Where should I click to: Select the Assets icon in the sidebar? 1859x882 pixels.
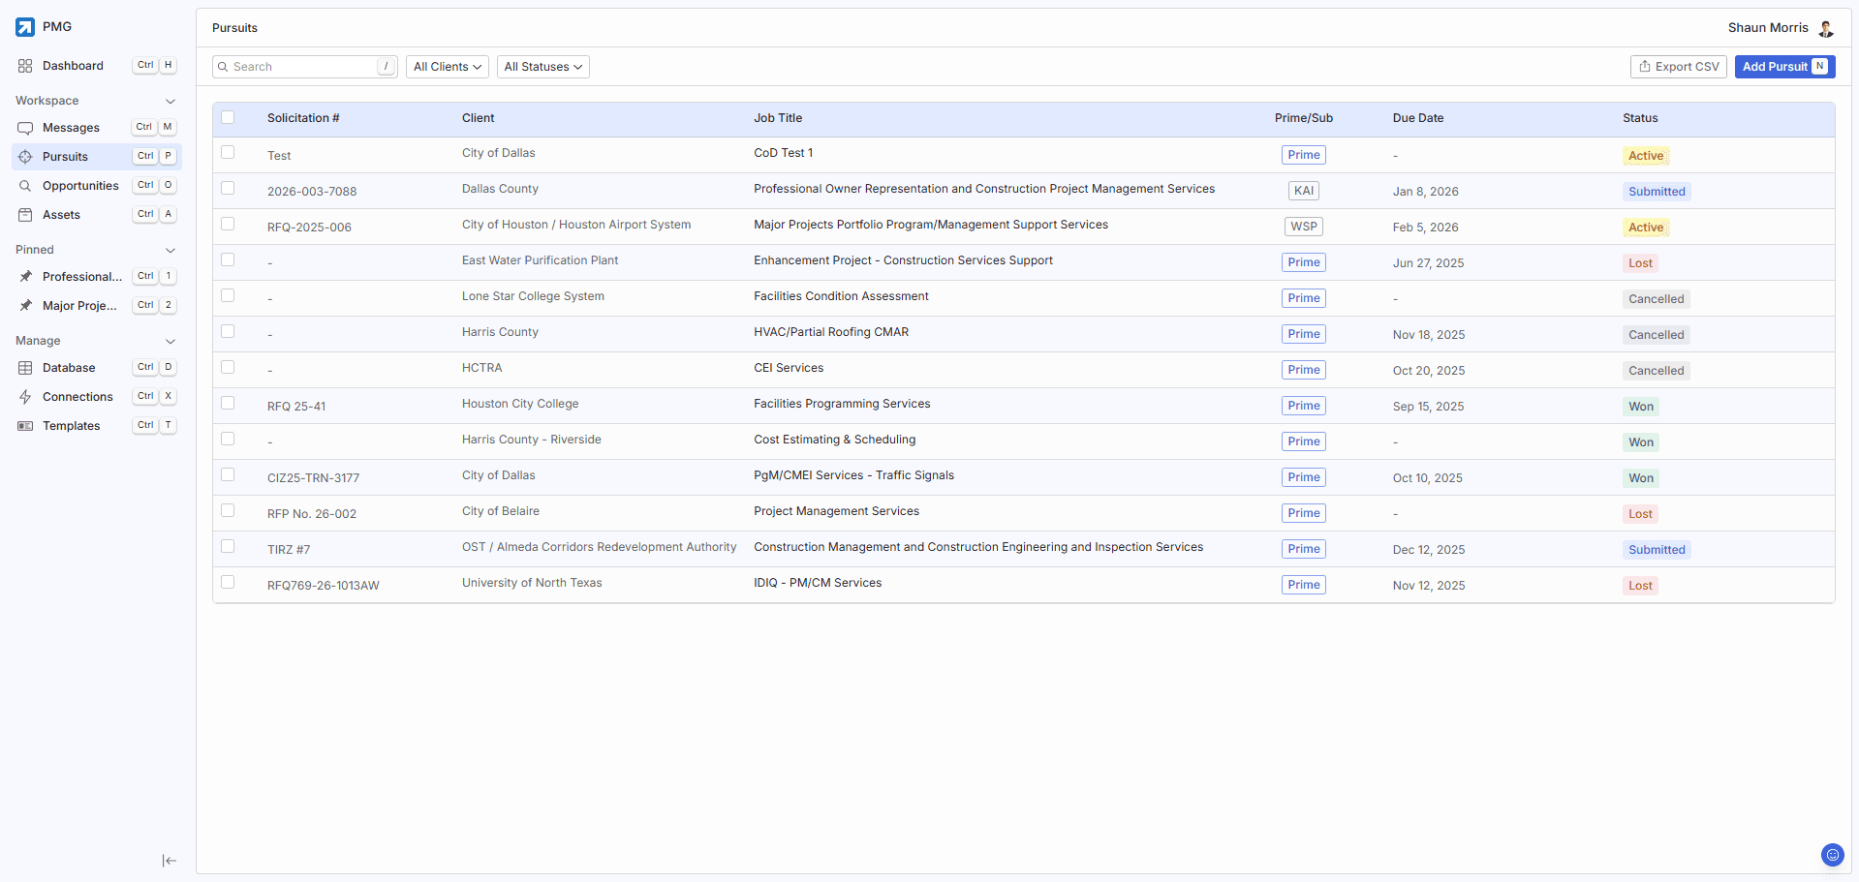coord(26,214)
